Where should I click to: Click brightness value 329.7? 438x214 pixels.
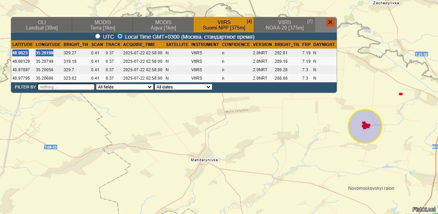click(69, 70)
